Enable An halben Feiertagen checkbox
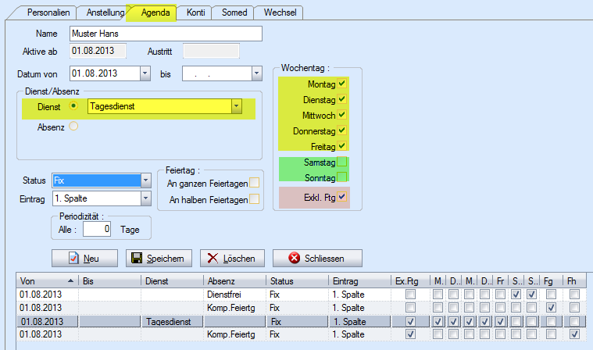This screenshot has height=350, width=593. (x=255, y=198)
